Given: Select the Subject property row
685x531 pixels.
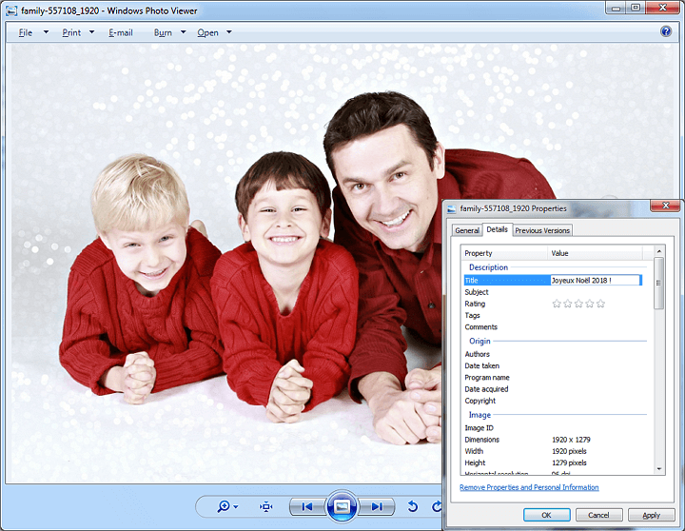Looking at the screenshot, I should [x=553, y=292].
